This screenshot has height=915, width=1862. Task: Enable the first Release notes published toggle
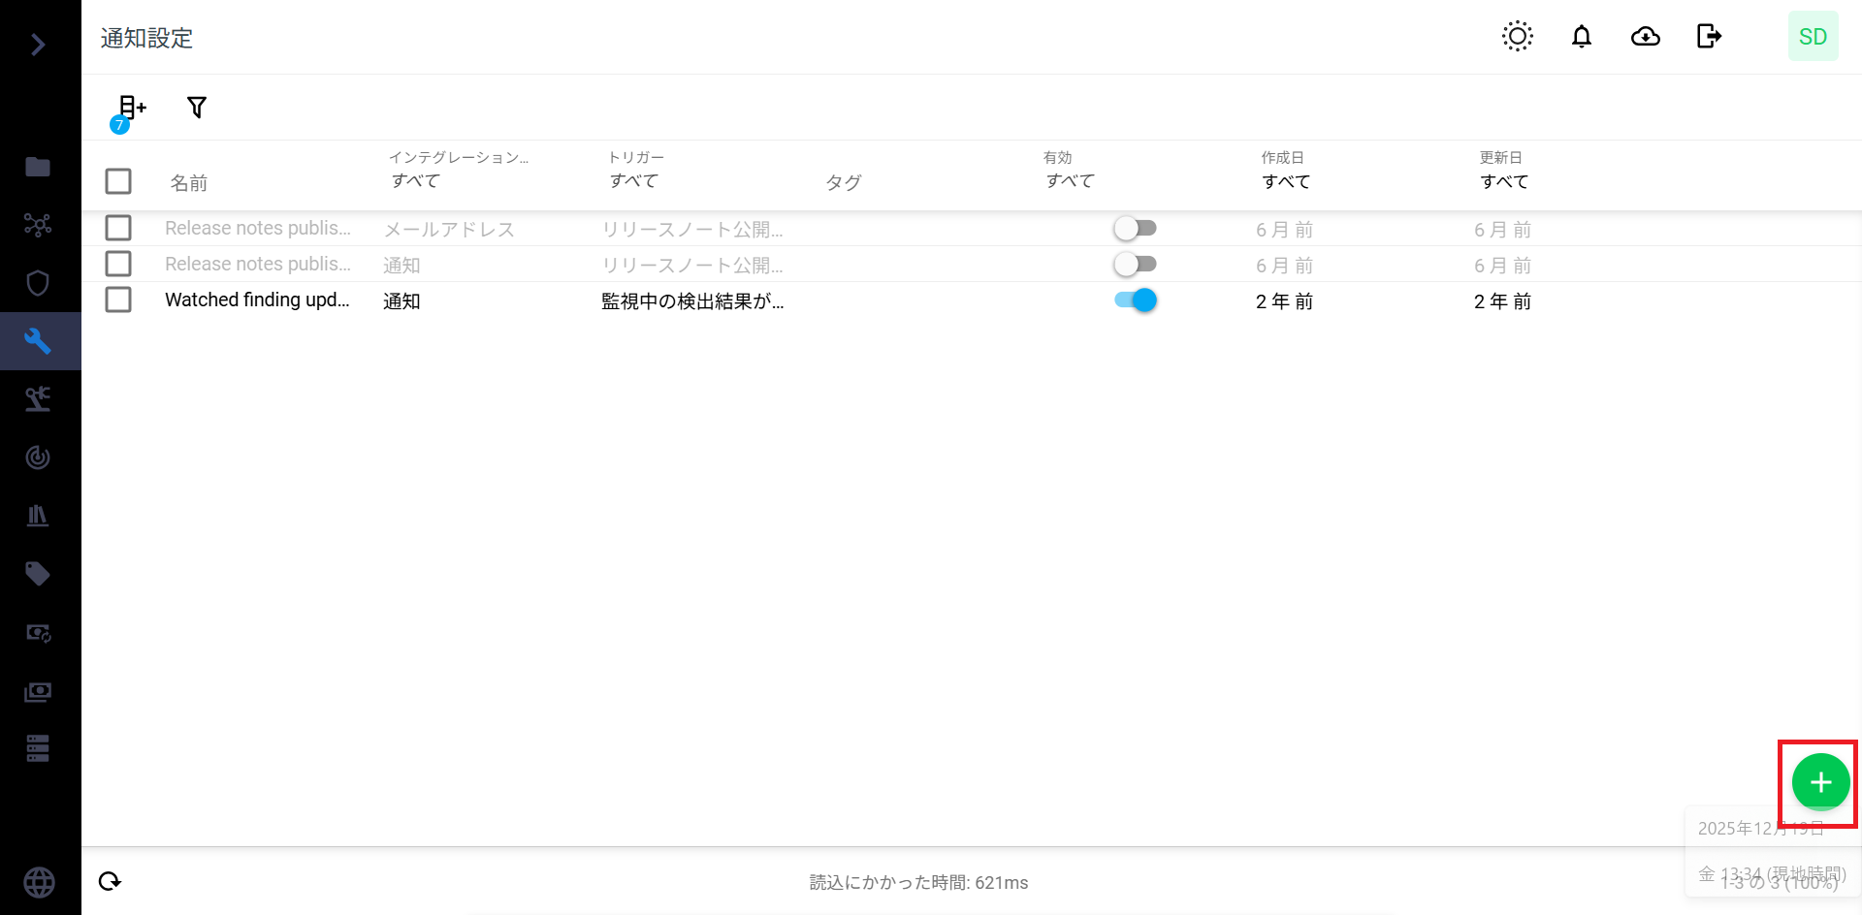[1135, 228]
